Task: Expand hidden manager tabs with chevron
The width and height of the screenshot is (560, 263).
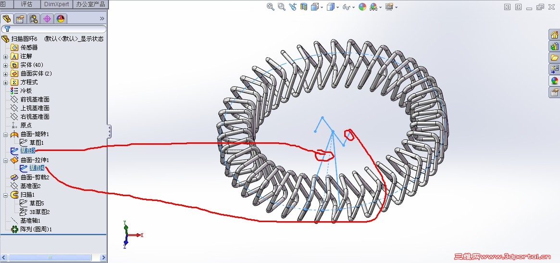Action: (x=102, y=19)
